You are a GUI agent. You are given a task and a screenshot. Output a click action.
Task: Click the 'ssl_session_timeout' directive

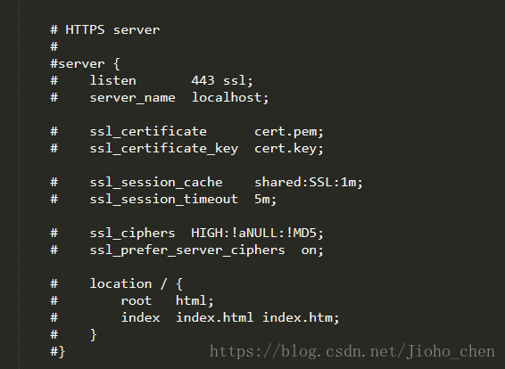(x=163, y=200)
